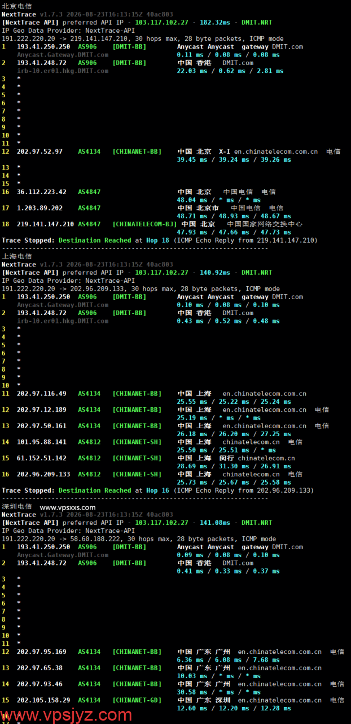Image resolution: width=351 pixels, height=724 pixels.
Task: Select the 182.32ms API latency value
Action: 215,22
